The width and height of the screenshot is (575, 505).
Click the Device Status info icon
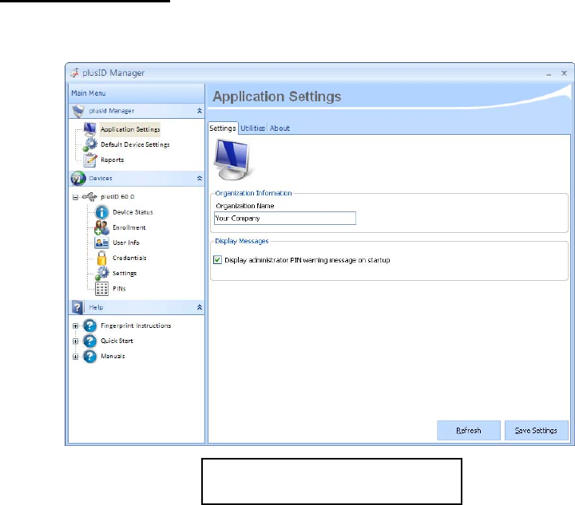click(101, 212)
